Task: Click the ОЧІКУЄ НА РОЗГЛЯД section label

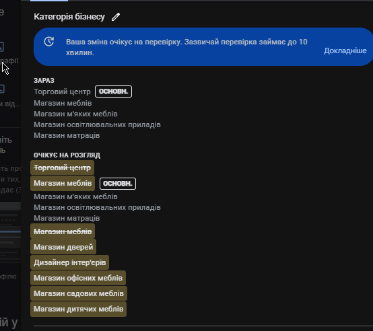Action: (x=67, y=155)
